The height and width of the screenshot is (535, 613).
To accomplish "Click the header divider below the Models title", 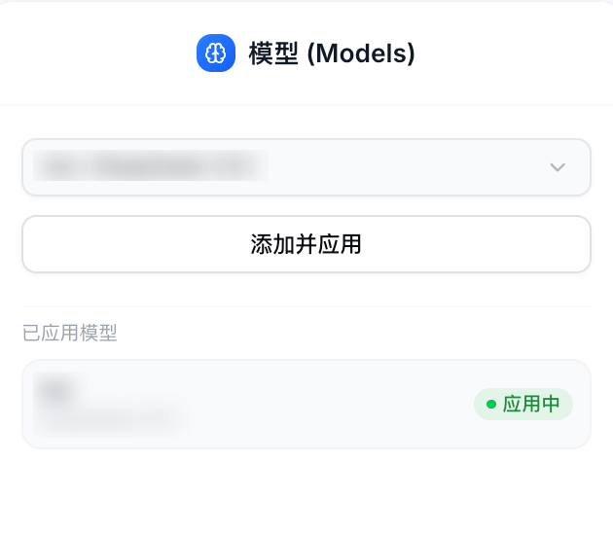I will click(x=306, y=104).
